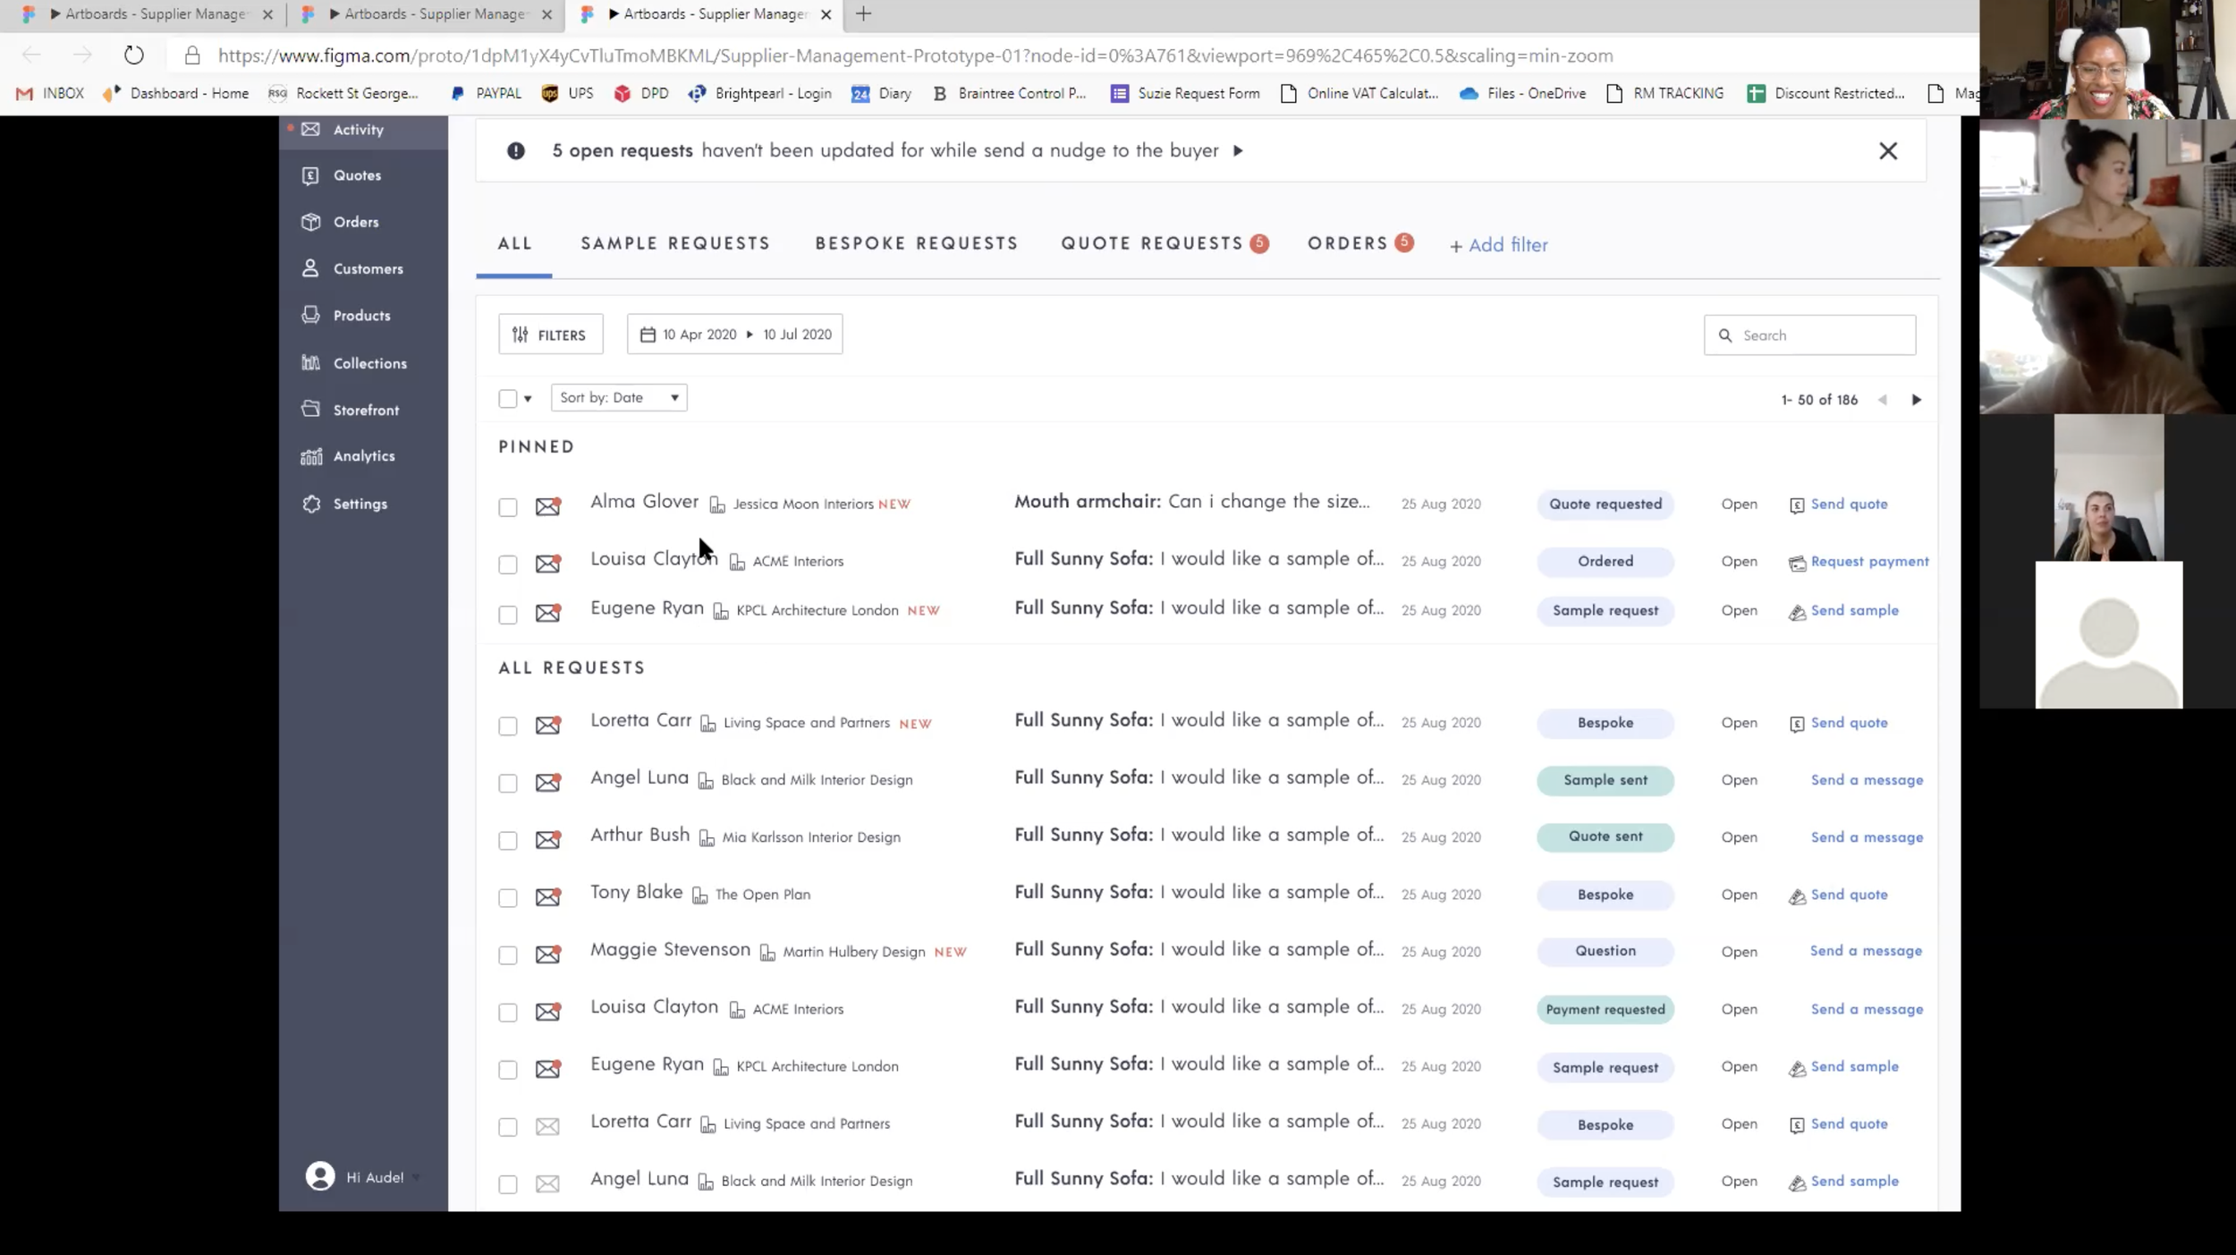
Task: Click the Settings gear icon
Action: (310, 504)
